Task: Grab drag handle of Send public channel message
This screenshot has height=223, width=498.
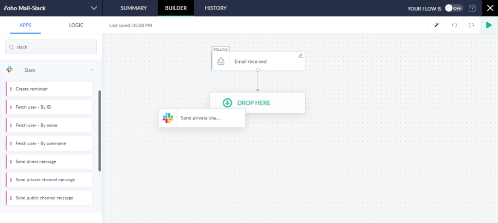Action: (12, 198)
